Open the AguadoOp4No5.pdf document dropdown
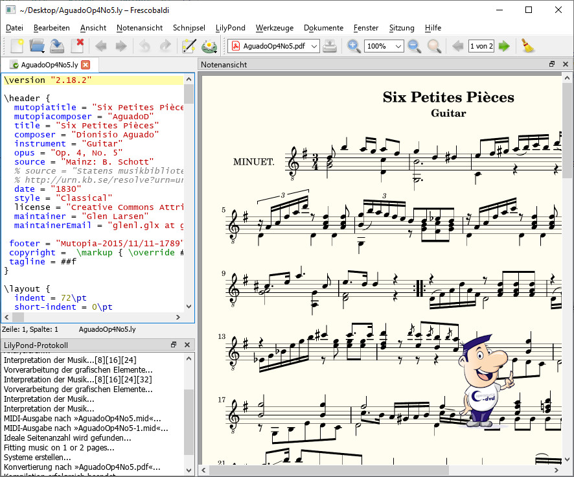This screenshot has height=477, width=574. click(x=274, y=46)
